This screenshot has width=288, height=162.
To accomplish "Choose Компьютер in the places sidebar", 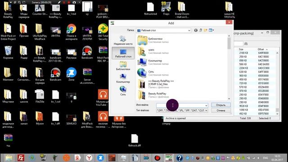I will tap(123, 78).
